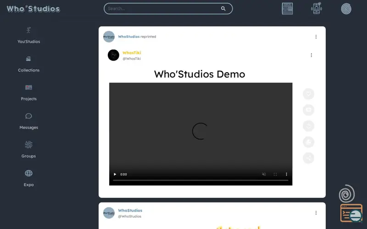The height and width of the screenshot is (229, 367).
Task: Open WhoStudios profile on the second post
Action: [x=130, y=211]
